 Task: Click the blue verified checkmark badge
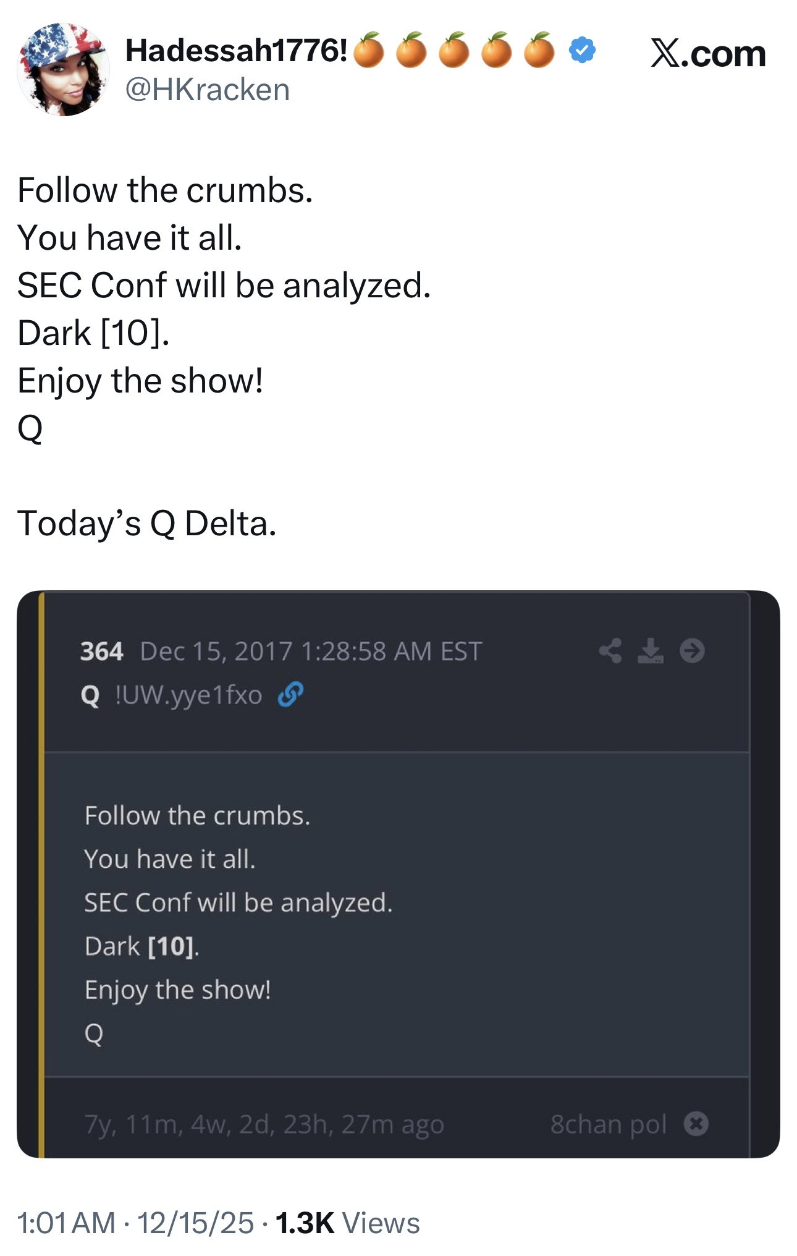pyautogui.click(x=581, y=50)
